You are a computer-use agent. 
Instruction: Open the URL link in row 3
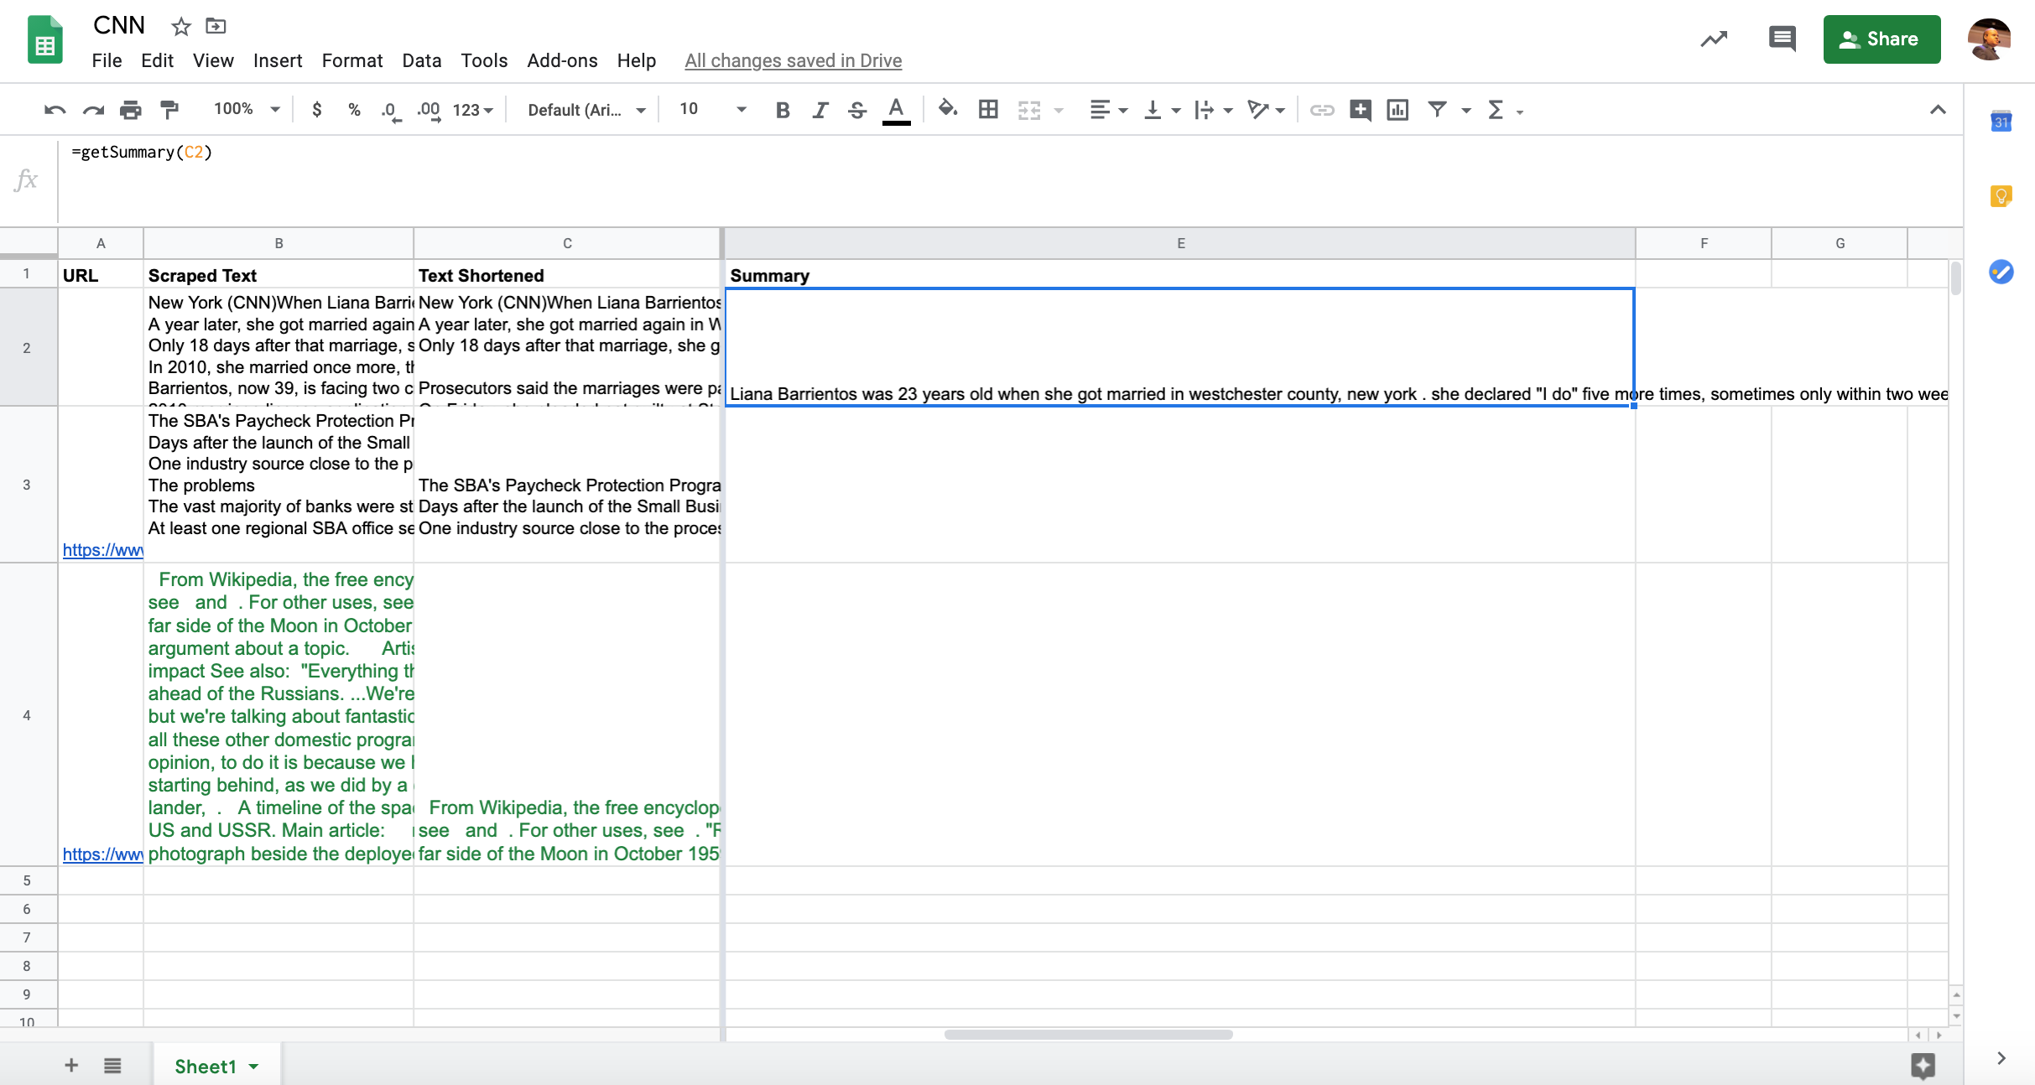(x=102, y=550)
